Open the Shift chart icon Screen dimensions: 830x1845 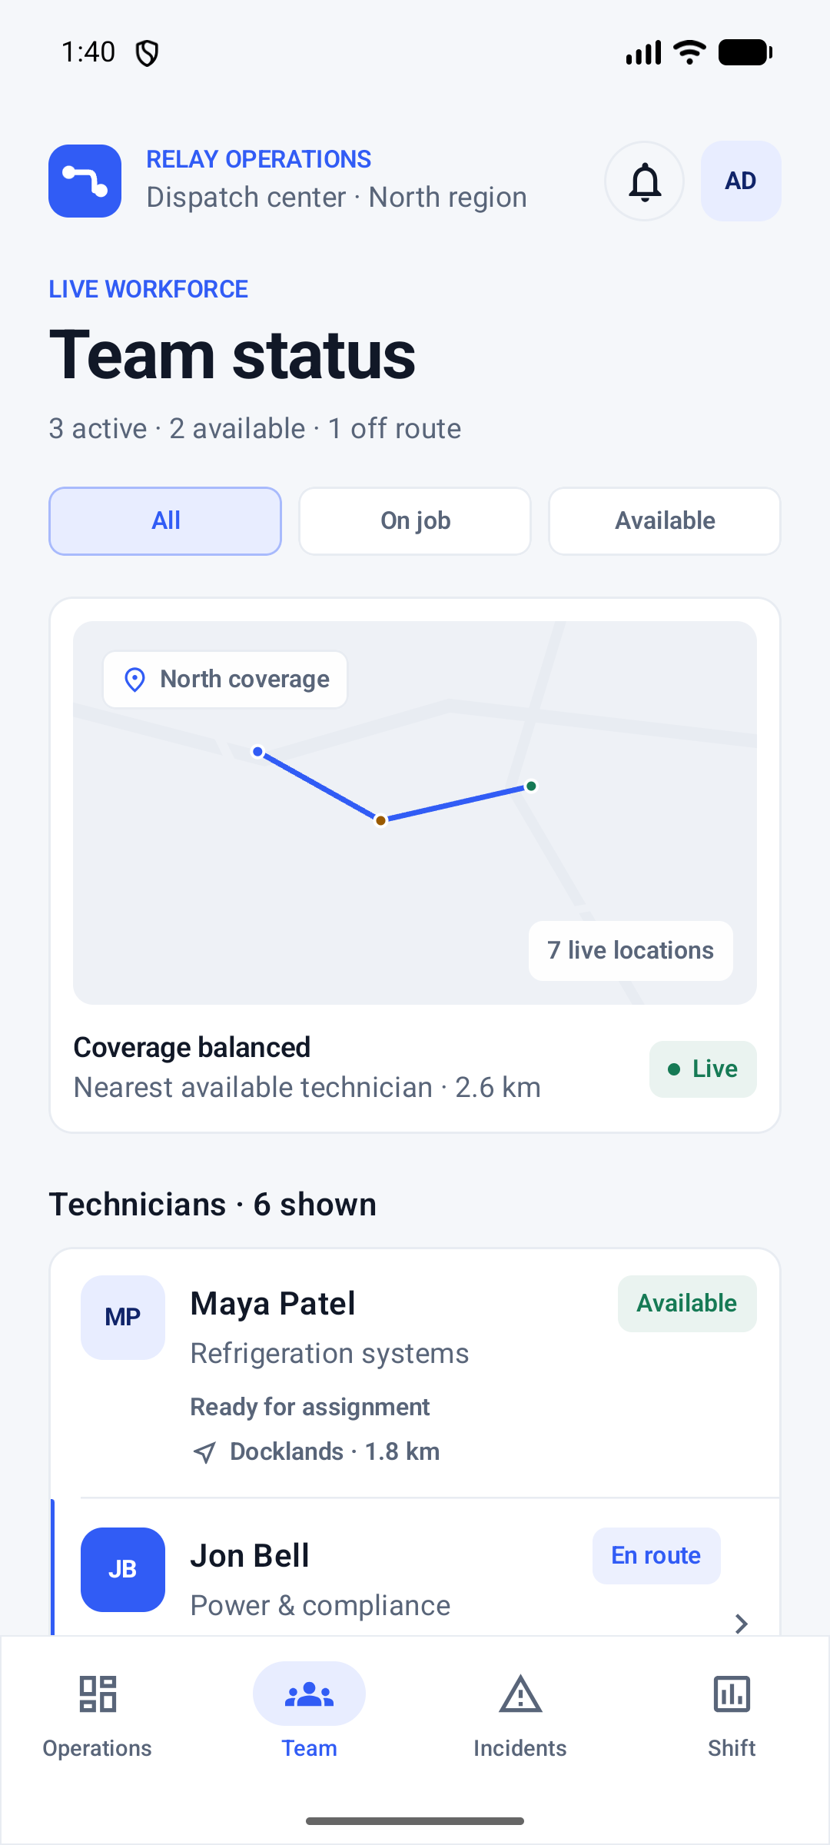tap(732, 1694)
